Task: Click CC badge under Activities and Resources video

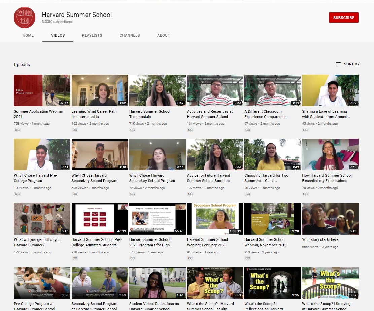Action: [x=190, y=130]
